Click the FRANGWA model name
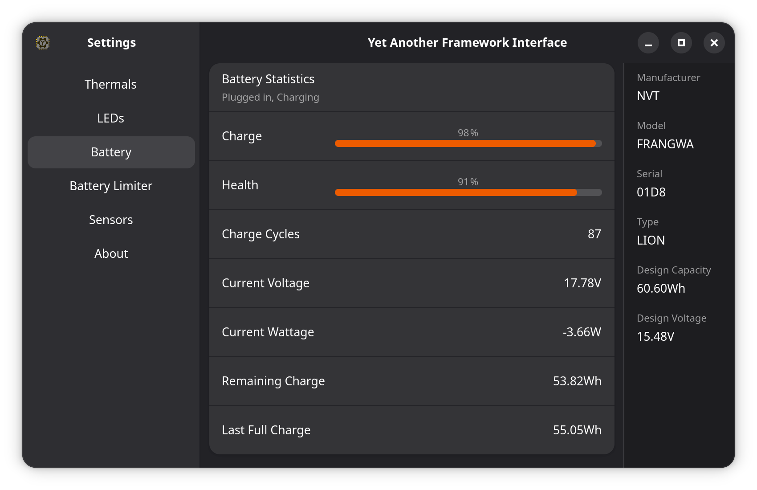This screenshot has height=490, width=757. 665,144
